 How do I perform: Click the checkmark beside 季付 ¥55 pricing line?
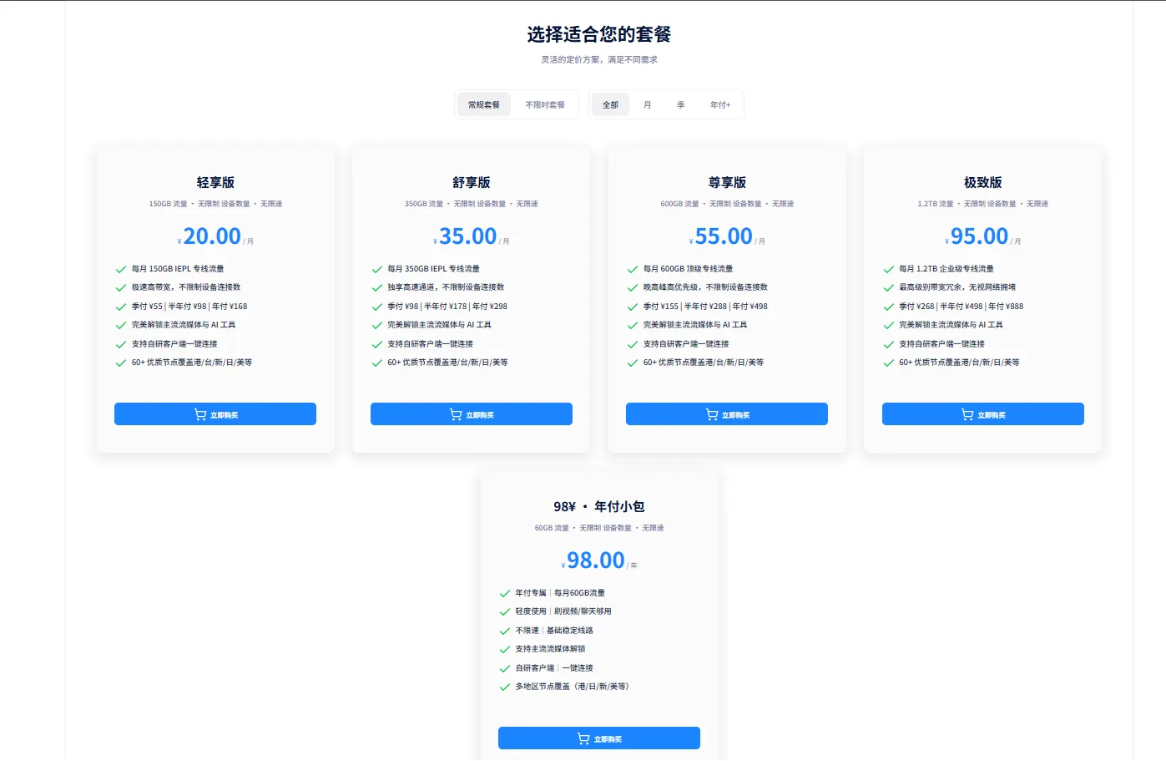click(121, 307)
